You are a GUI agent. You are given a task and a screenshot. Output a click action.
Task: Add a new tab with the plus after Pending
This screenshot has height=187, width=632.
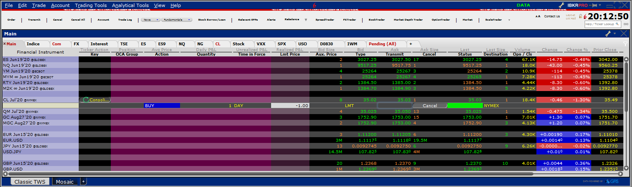[410, 44]
